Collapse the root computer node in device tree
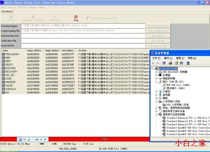This screenshot has height=152, width=210. click(153, 68)
